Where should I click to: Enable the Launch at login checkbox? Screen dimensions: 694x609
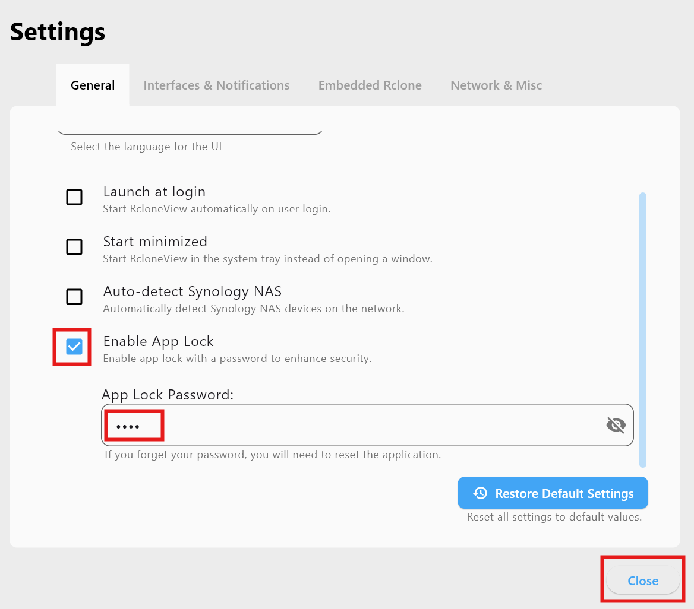(x=74, y=197)
